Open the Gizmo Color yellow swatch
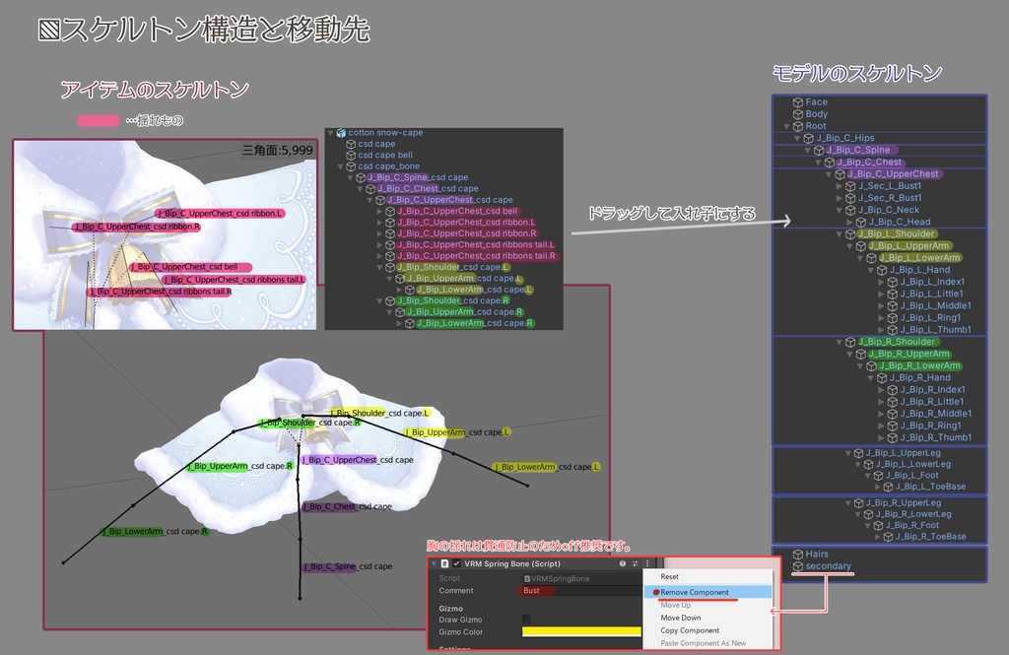Screen dimensions: 1009x655 (581, 631)
